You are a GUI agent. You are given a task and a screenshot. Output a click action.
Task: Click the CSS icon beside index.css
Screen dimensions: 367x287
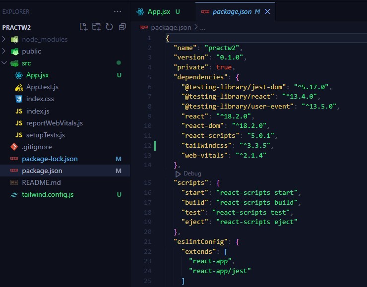click(x=19, y=99)
